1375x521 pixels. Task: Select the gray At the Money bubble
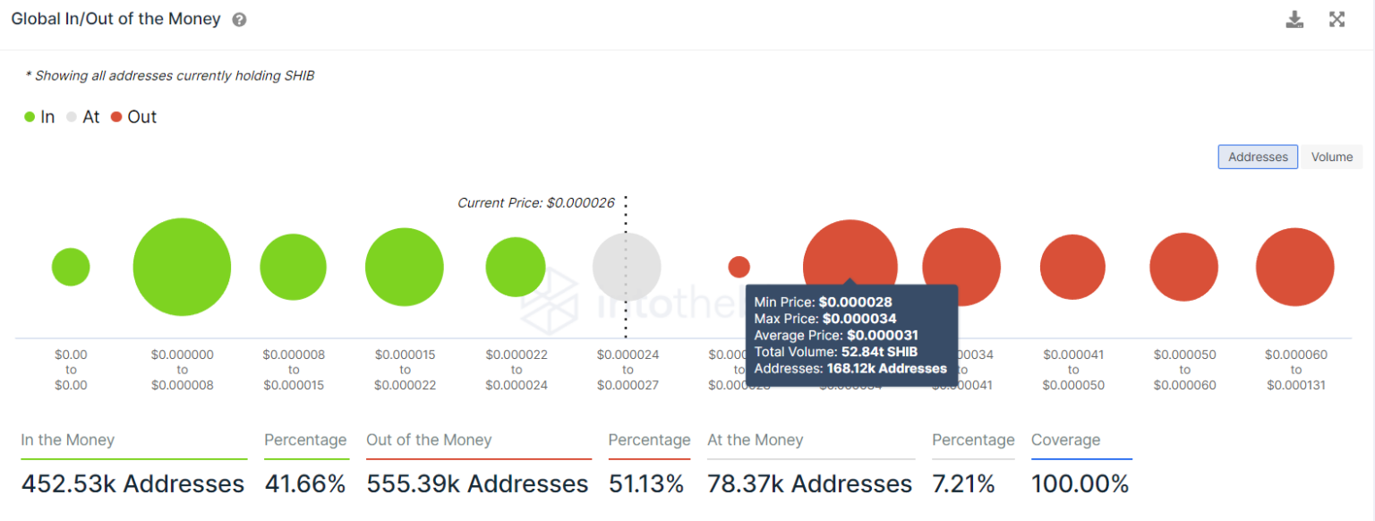point(627,267)
